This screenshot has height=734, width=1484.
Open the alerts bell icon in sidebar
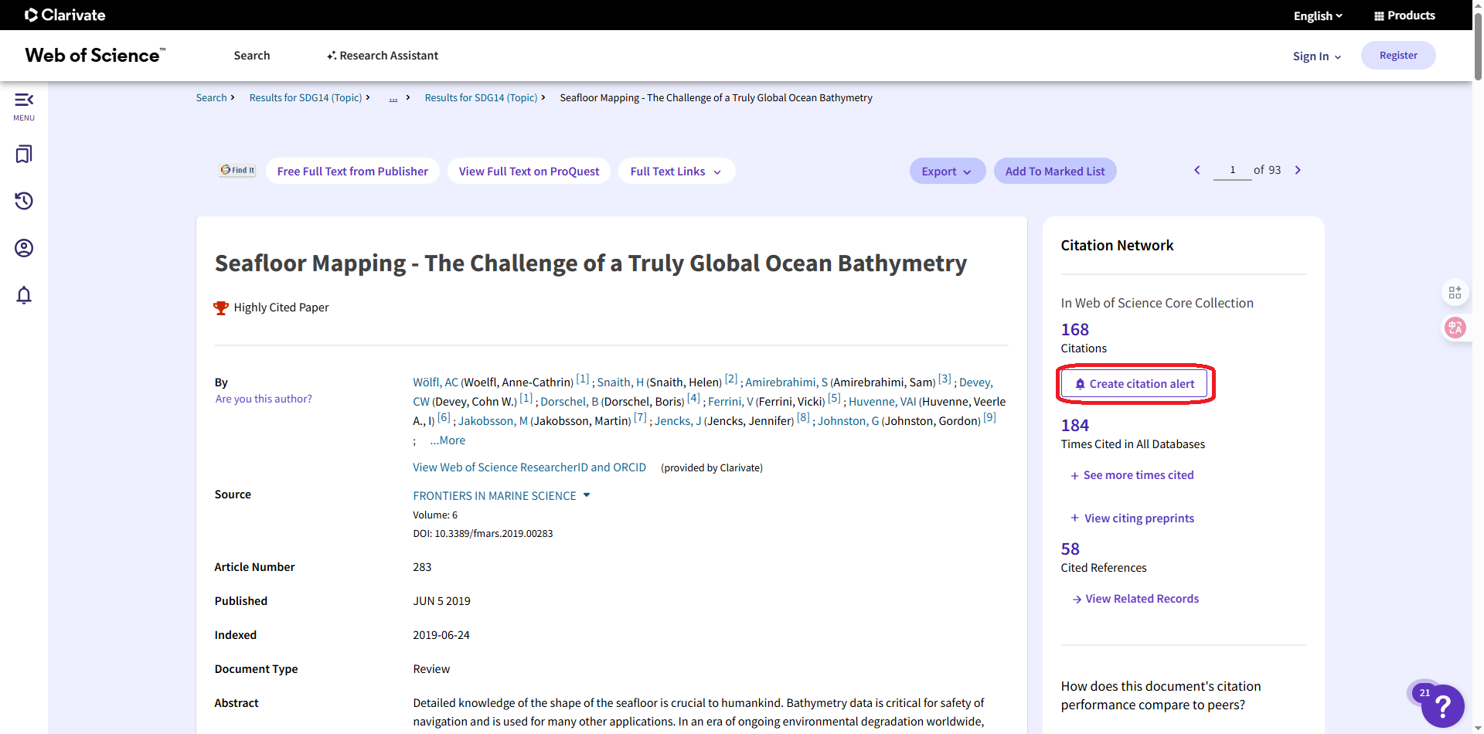tap(24, 295)
